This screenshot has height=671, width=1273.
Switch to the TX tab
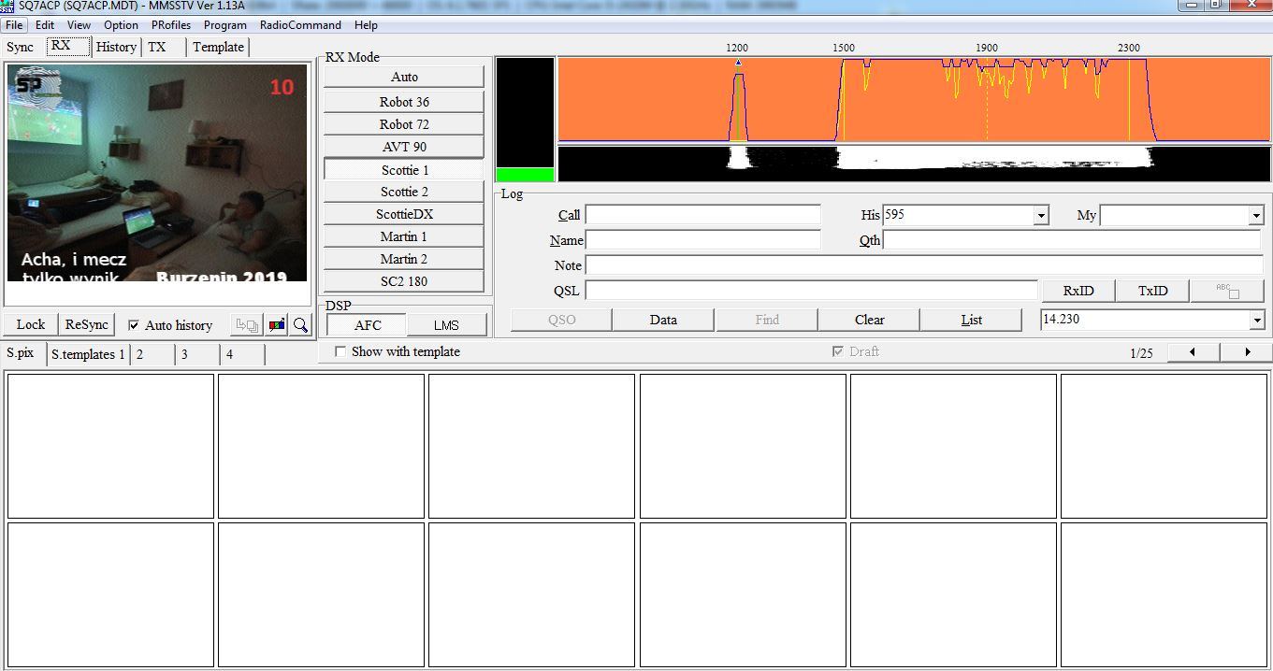coord(157,47)
